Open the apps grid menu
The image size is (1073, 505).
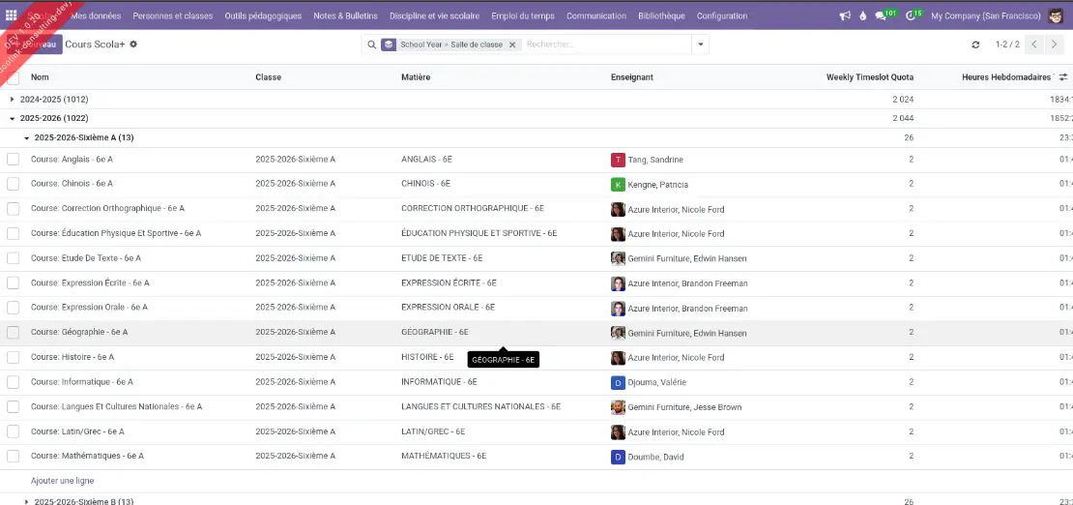[x=12, y=15]
